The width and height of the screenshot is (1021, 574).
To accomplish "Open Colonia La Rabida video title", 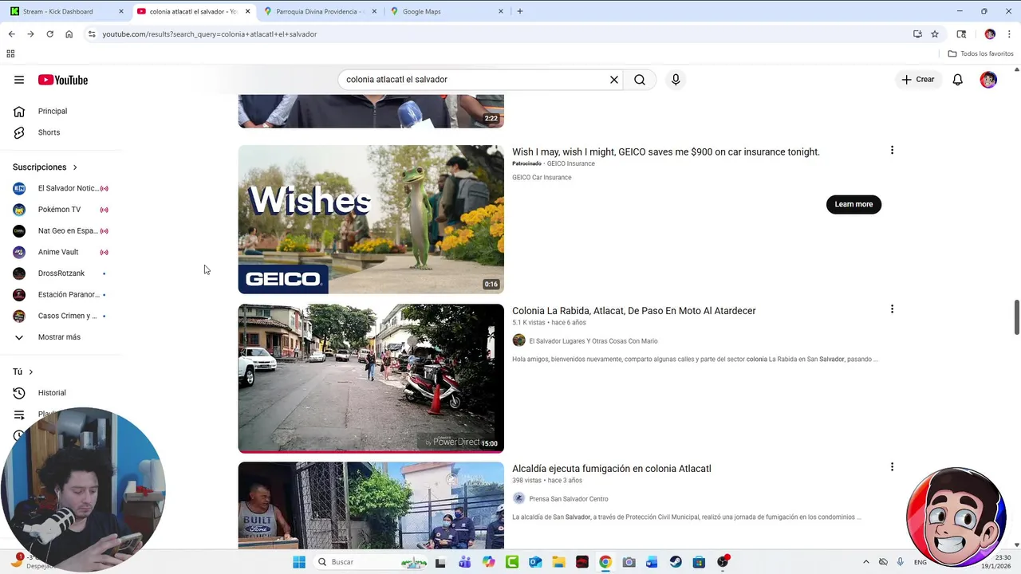I will [x=634, y=311].
